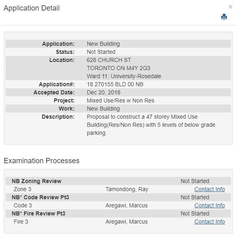237x243 pixels.
Task: Click the application number 18 270155 BLD 00 NB
Action: pyautogui.click(x=115, y=84)
